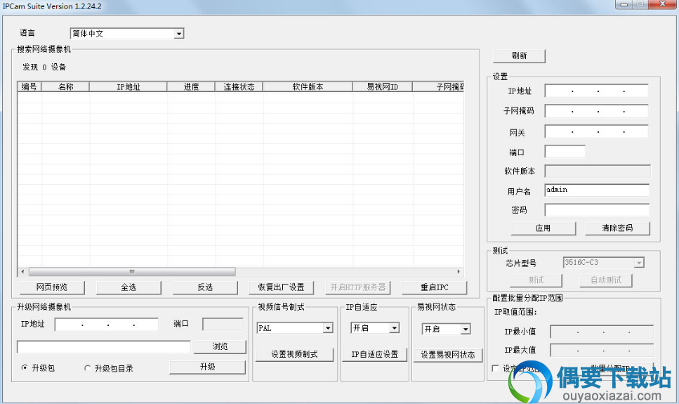Screen dimensions: 679x404
Task: Click the 易视网ID column header
Action: click(x=383, y=86)
